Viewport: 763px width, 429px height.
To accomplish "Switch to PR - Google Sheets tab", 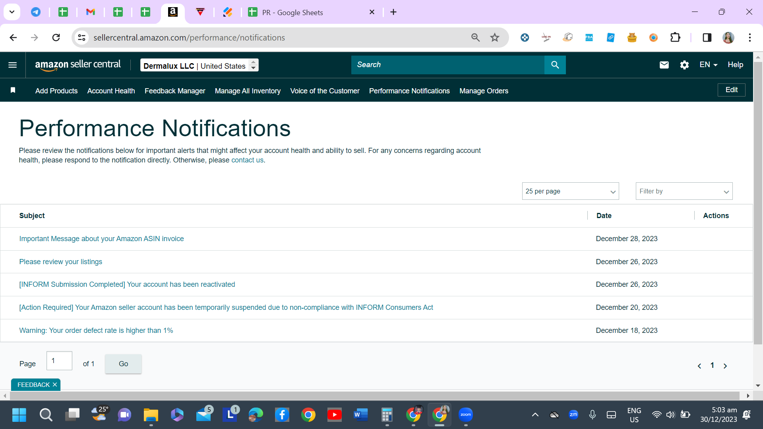I will 312,12.
